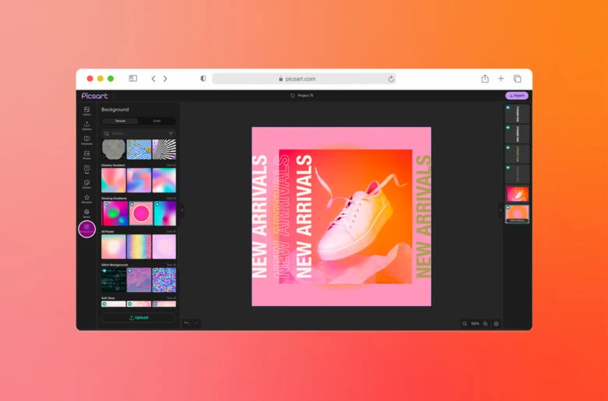Screen dimensions: 608x401
Task: Open the Elements star icon
Action: [x=87, y=199]
